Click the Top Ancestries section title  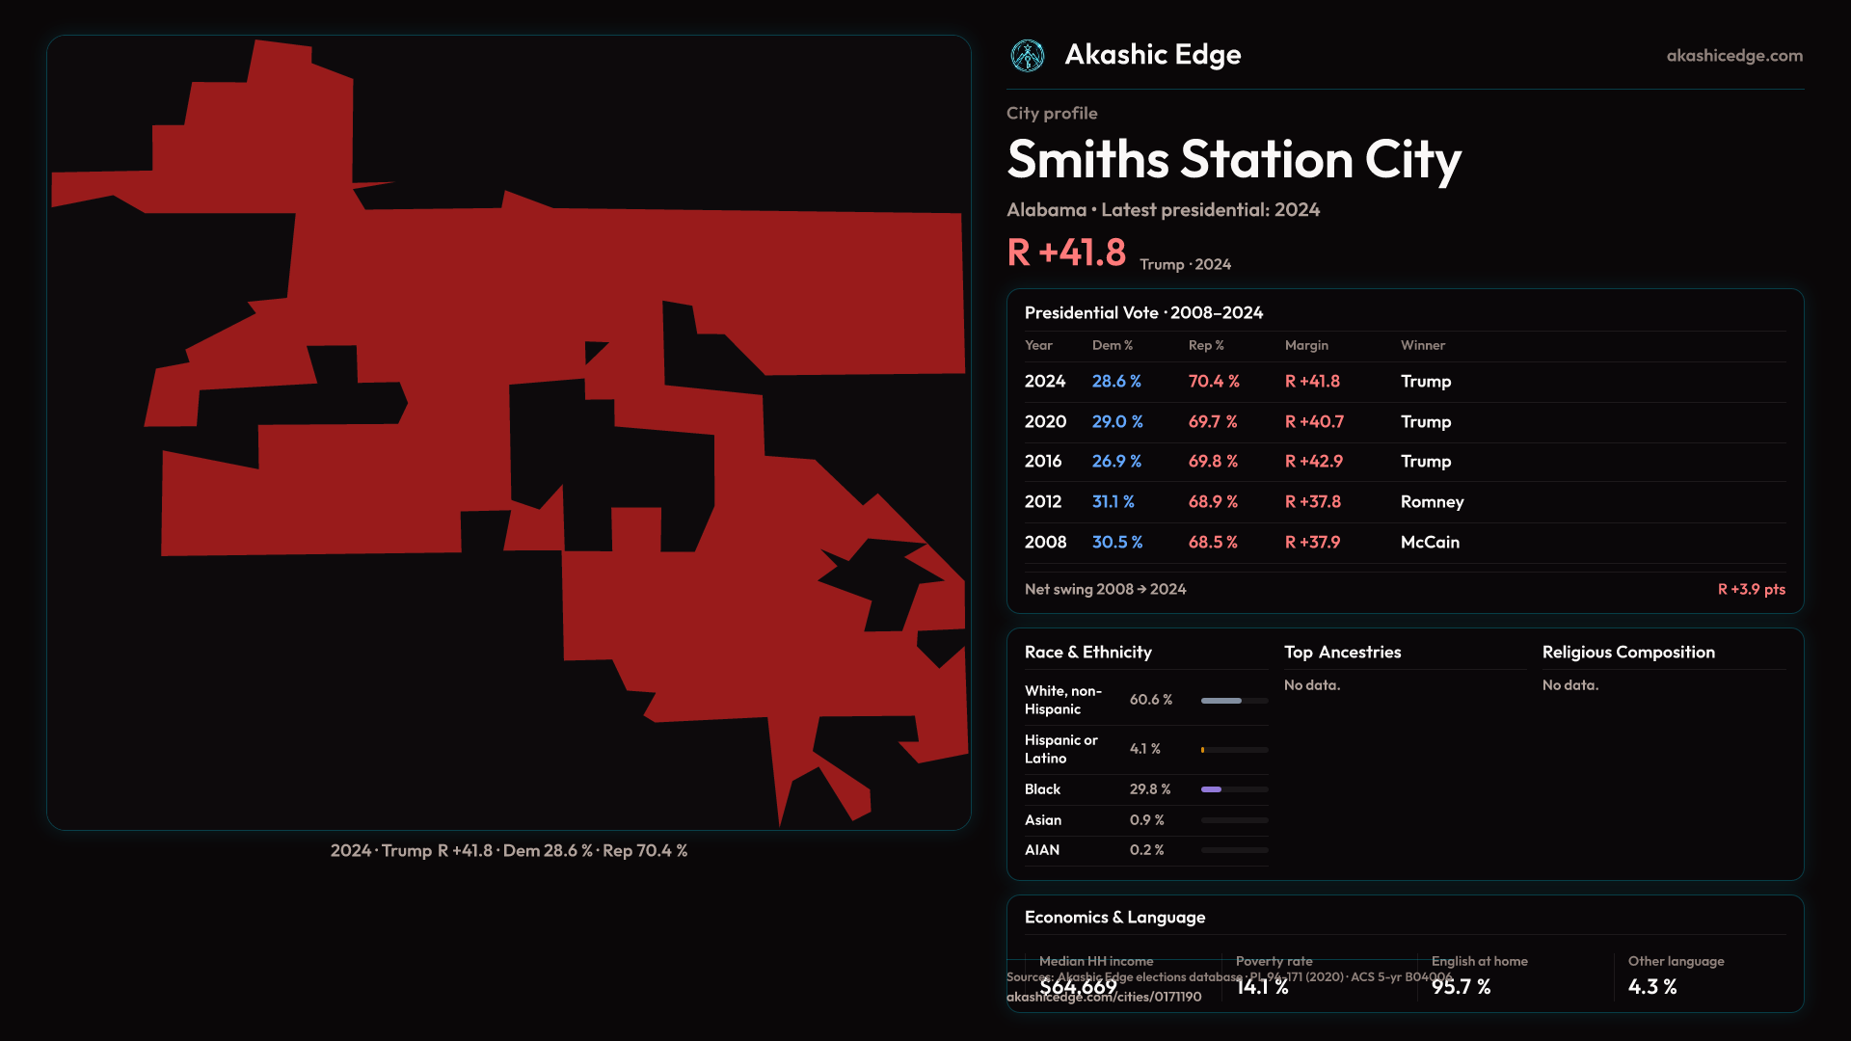(1342, 653)
